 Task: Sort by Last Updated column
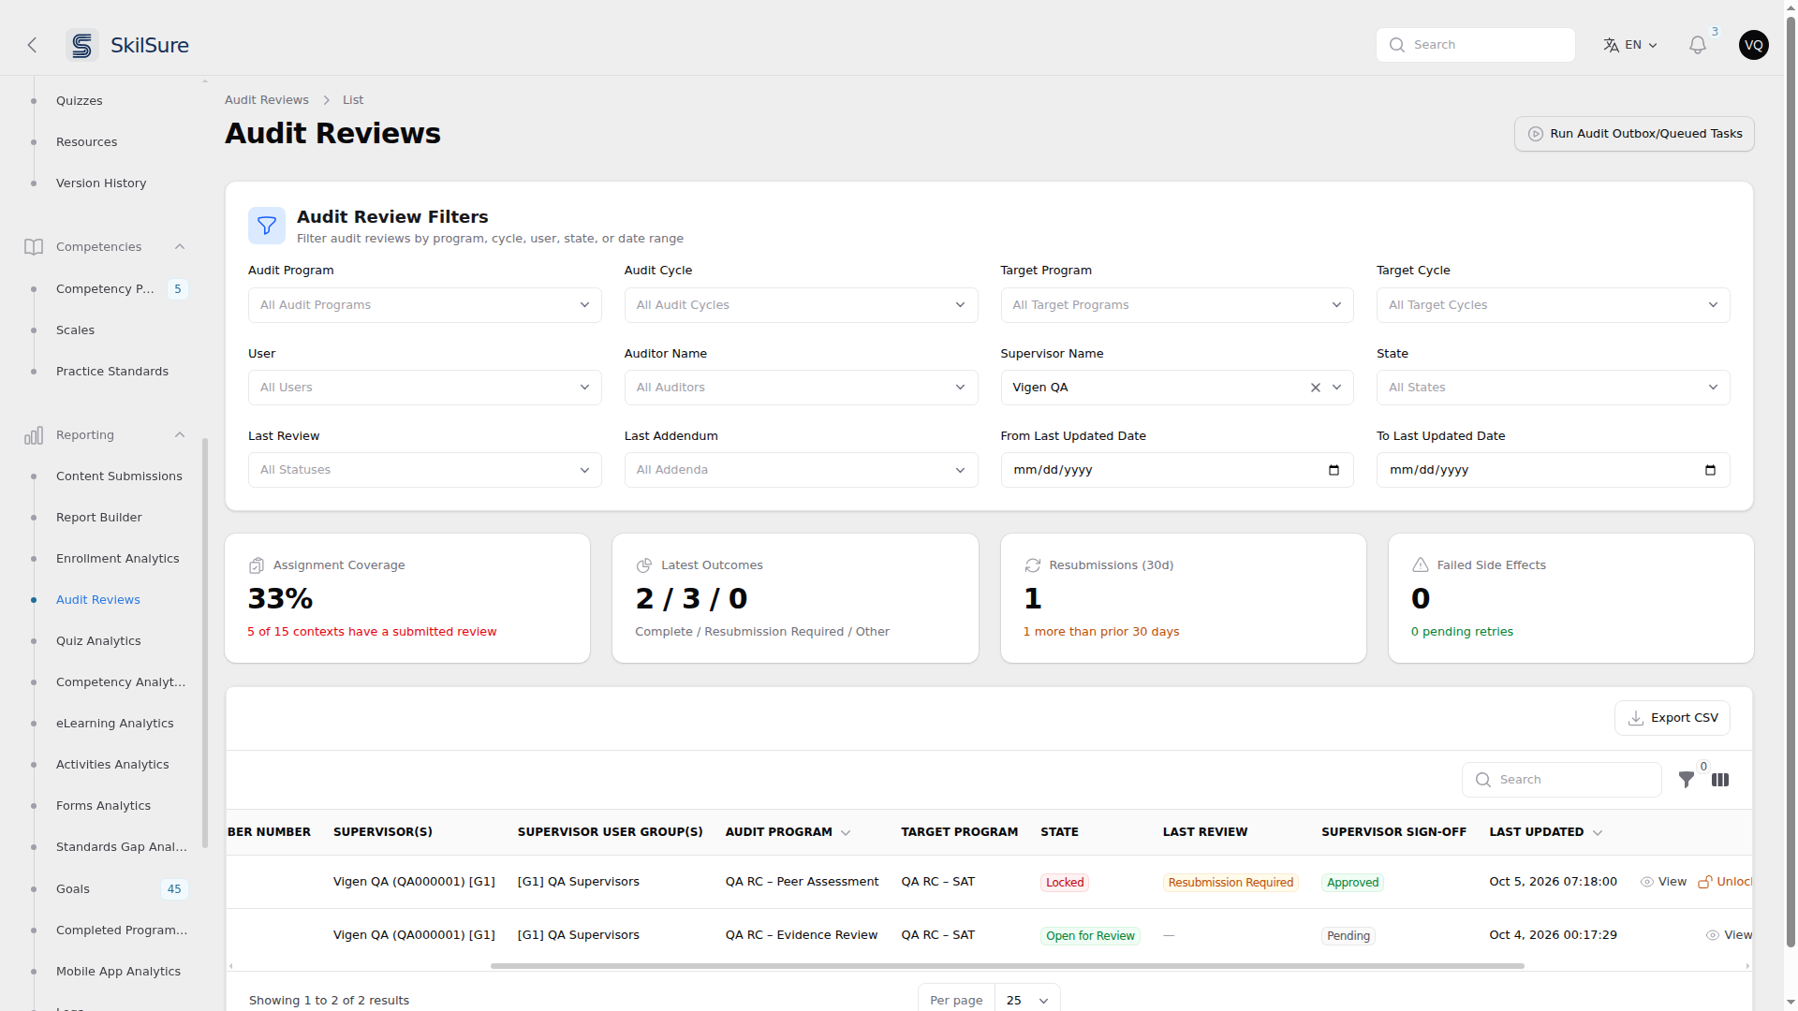click(x=1545, y=832)
